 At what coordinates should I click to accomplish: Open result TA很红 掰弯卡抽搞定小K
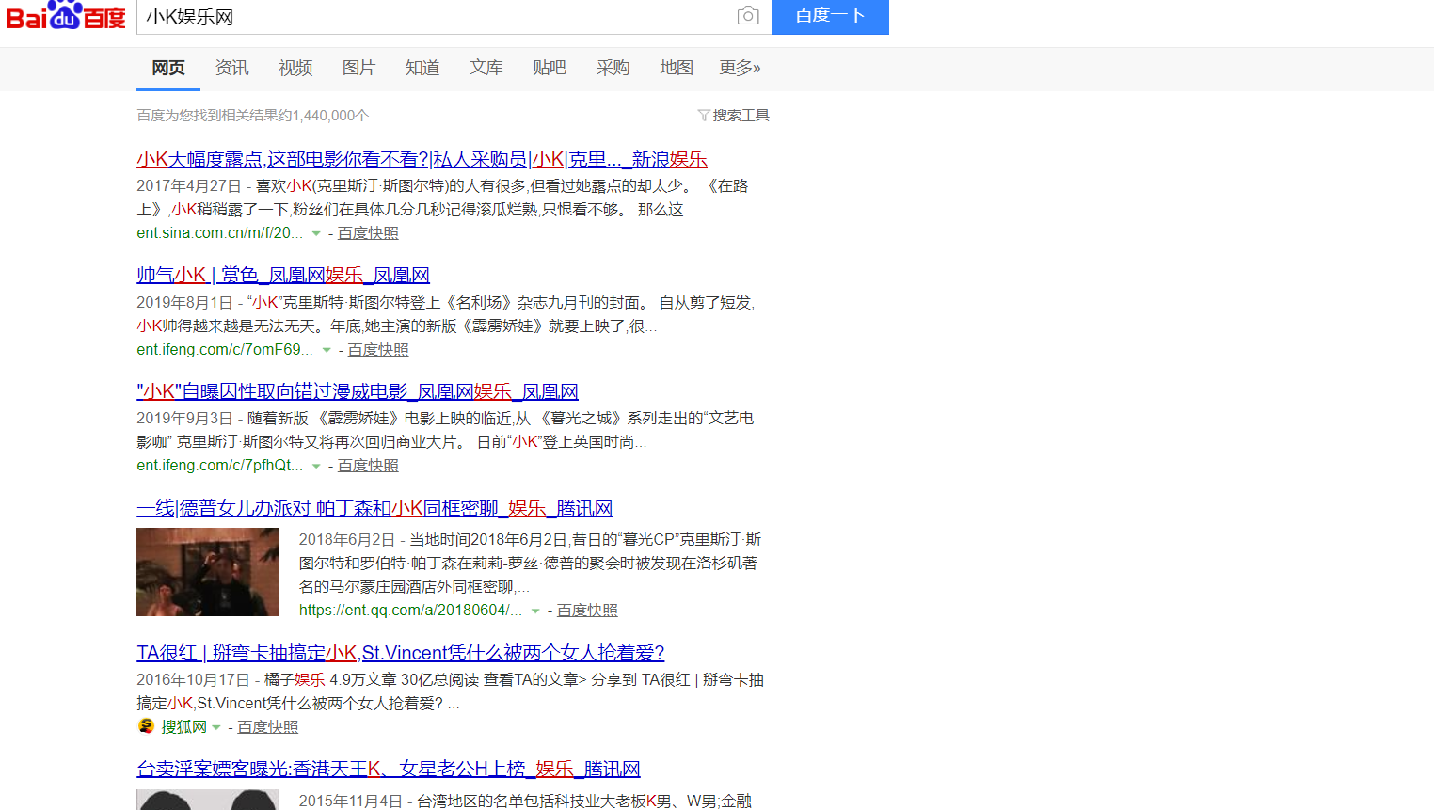[401, 653]
